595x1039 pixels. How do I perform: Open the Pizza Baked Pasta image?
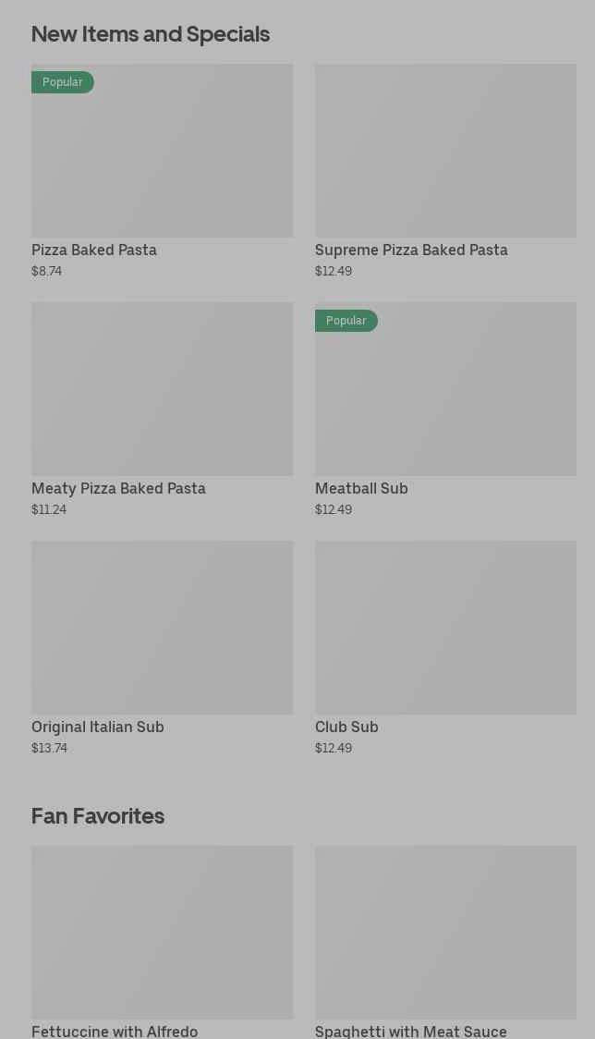pos(162,151)
